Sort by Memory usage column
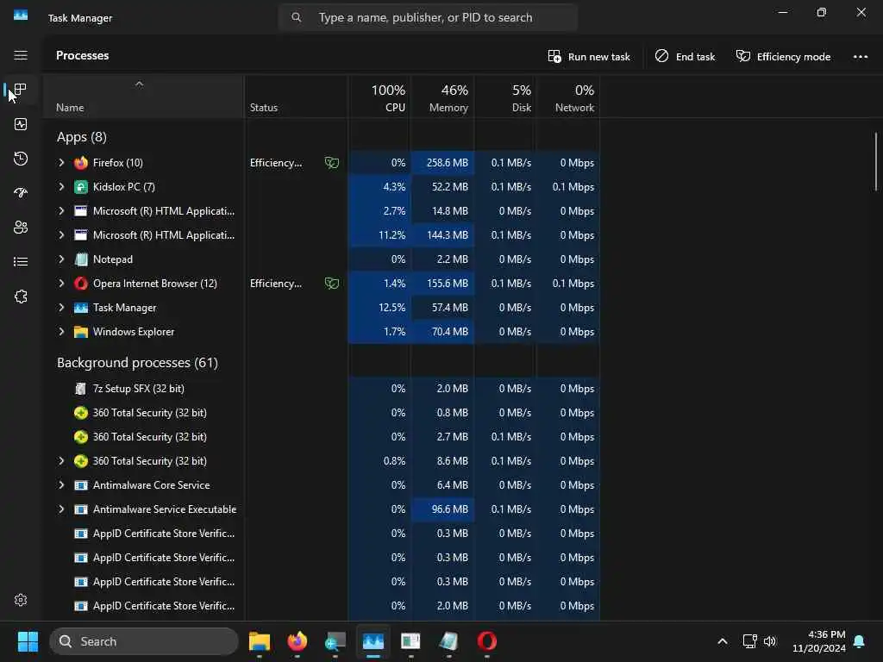Viewport: 883px width, 662px height. [x=442, y=97]
